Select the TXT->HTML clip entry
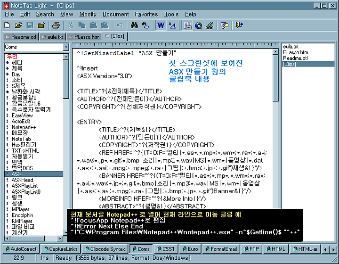Image resolution: width=339 pixels, height=264 pixels. [25, 150]
